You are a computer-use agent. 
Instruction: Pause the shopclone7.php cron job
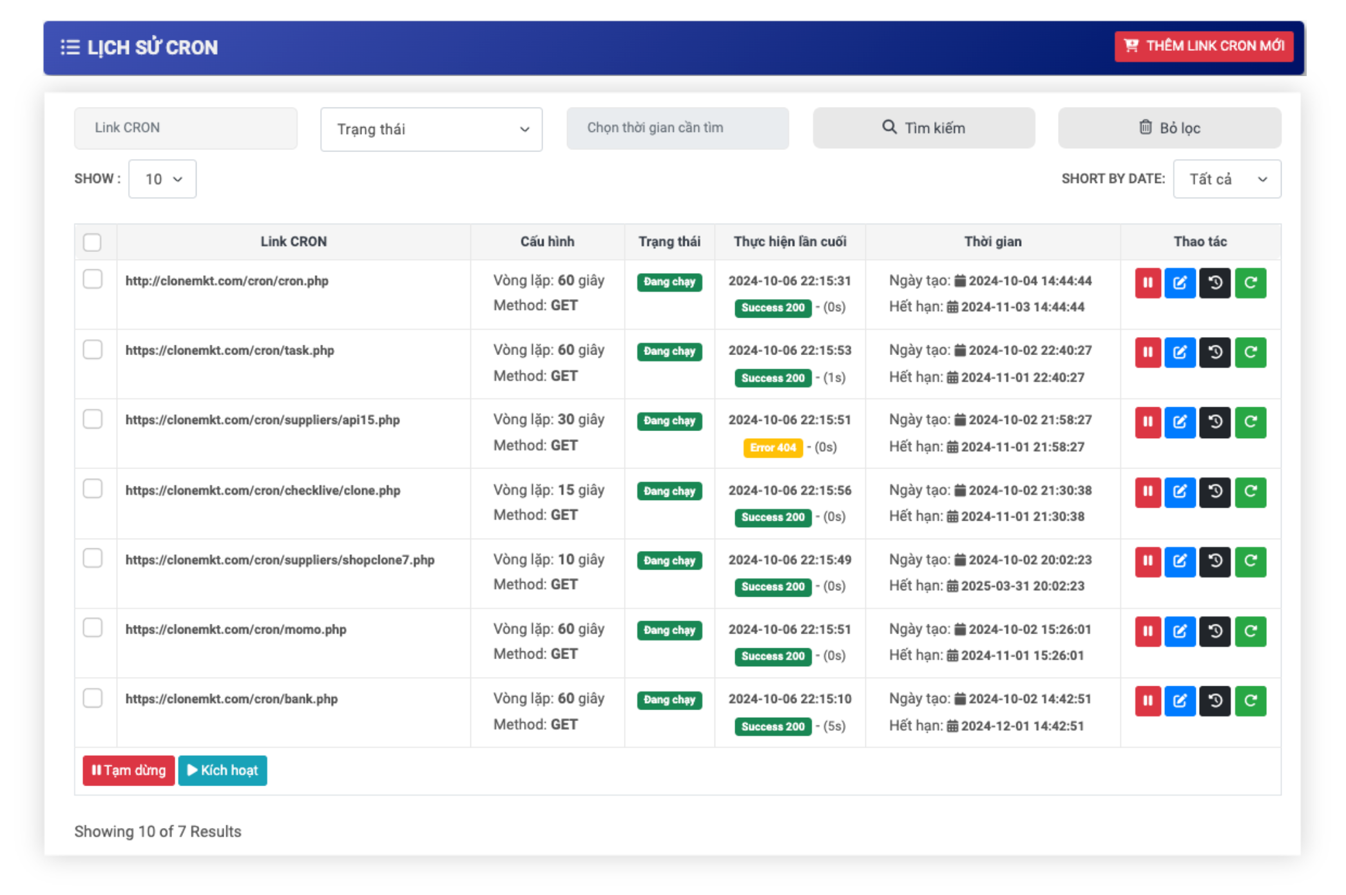[1147, 561]
